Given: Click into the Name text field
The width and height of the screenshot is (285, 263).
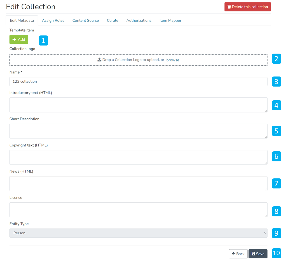Looking at the screenshot, I should tap(138, 82).
